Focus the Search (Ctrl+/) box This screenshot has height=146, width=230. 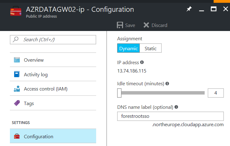coord(53,40)
